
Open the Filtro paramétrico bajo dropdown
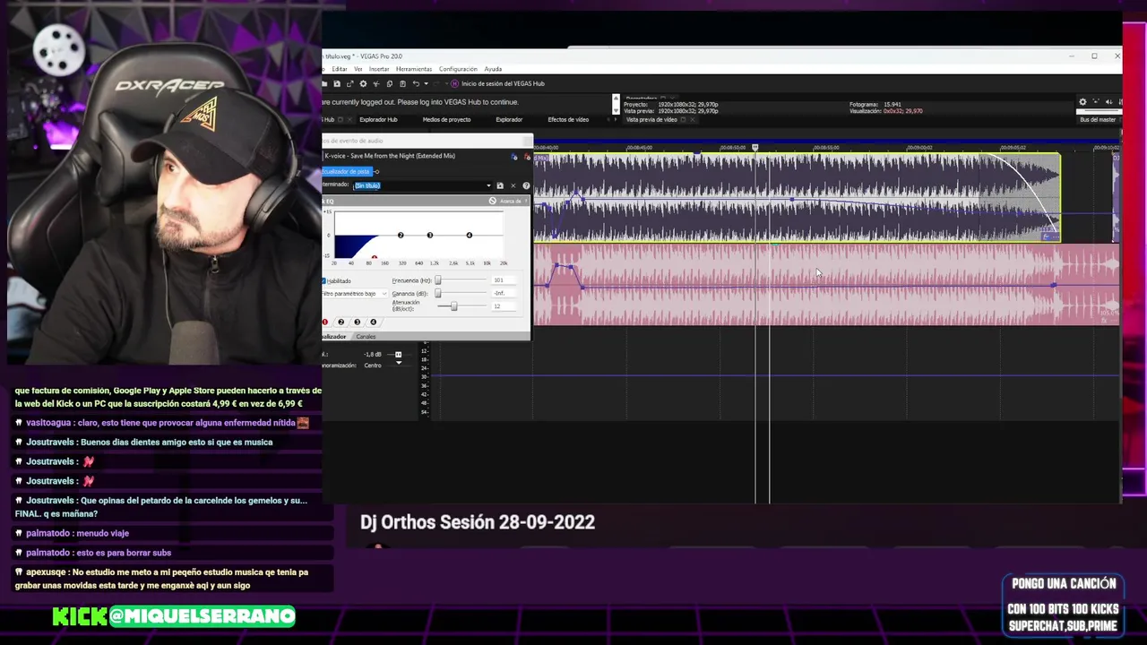click(x=355, y=294)
